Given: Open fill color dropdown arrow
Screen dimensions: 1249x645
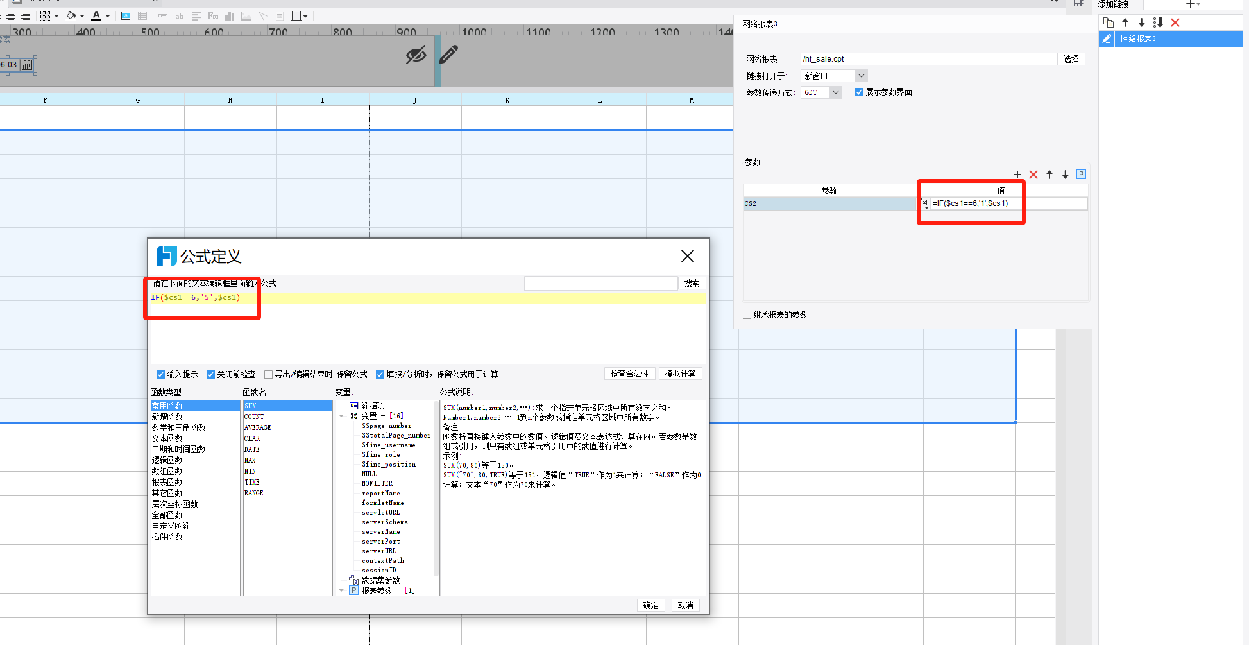Looking at the screenshot, I should 82,16.
